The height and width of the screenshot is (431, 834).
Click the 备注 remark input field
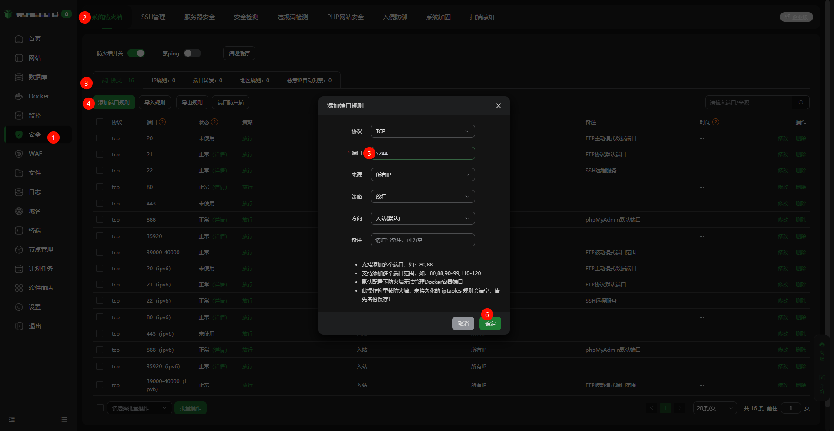tap(422, 240)
